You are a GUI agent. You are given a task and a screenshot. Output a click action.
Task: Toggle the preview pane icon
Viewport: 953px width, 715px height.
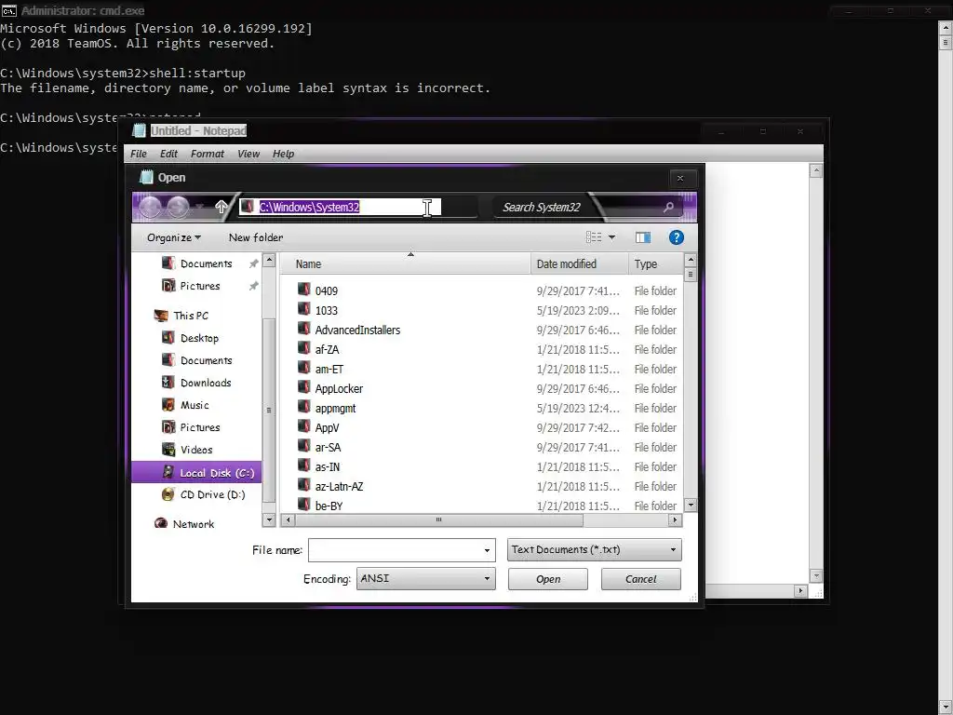click(x=642, y=237)
